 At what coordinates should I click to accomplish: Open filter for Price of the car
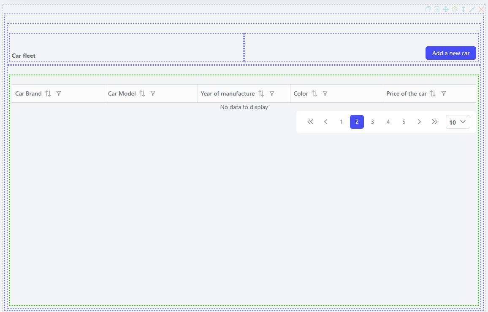pyautogui.click(x=444, y=93)
